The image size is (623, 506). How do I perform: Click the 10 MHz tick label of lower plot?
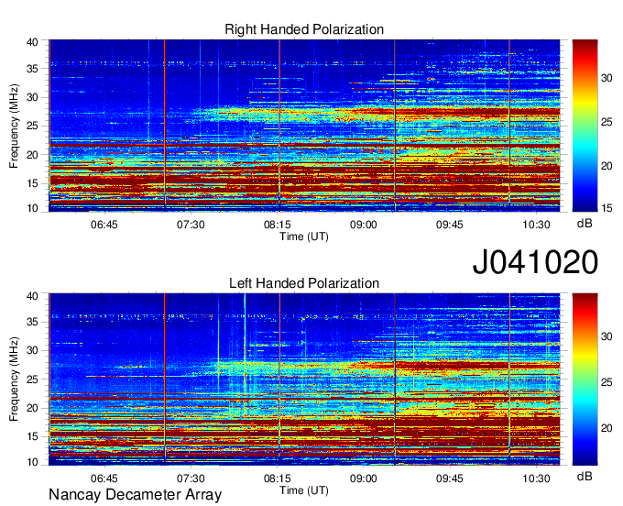pyautogui.click(x=32, y=462)
